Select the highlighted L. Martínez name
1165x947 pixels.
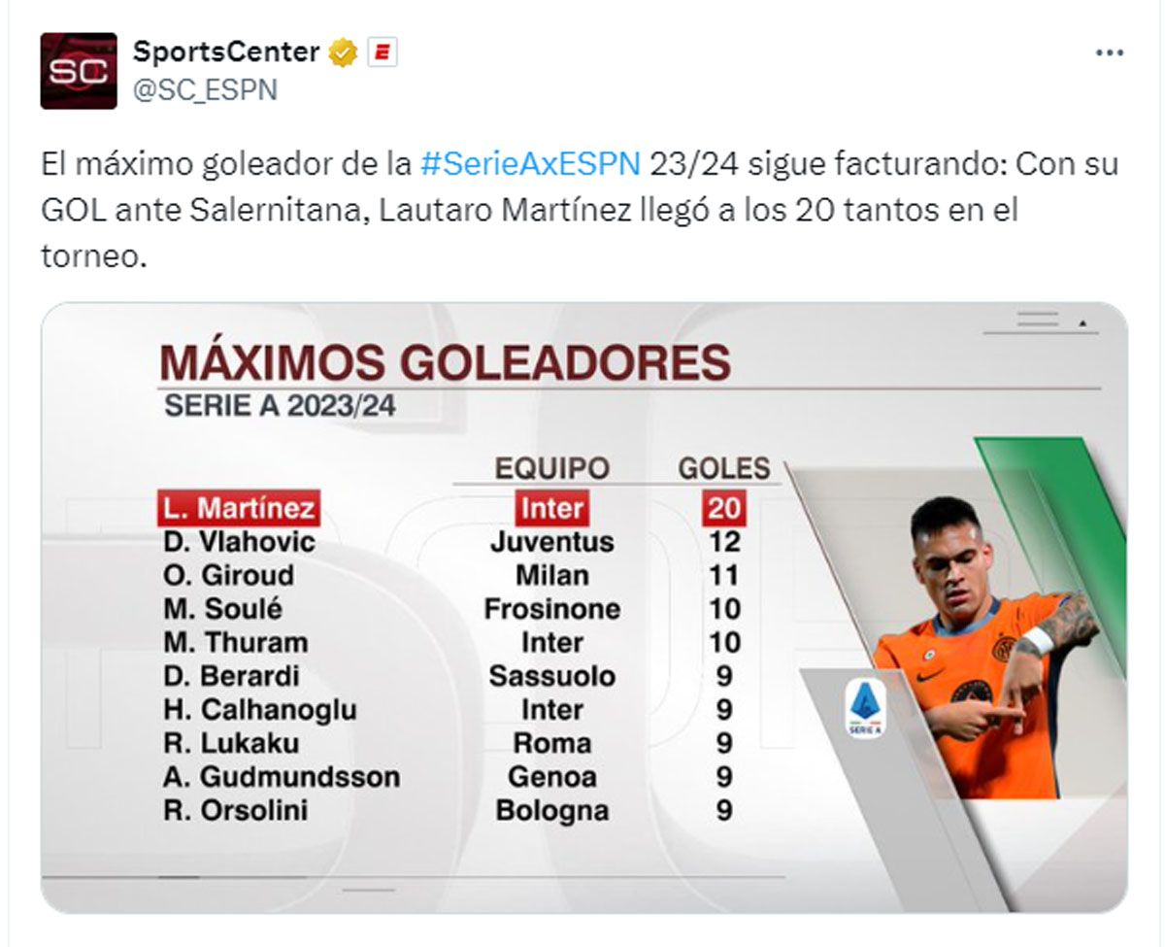click(238, 508)
